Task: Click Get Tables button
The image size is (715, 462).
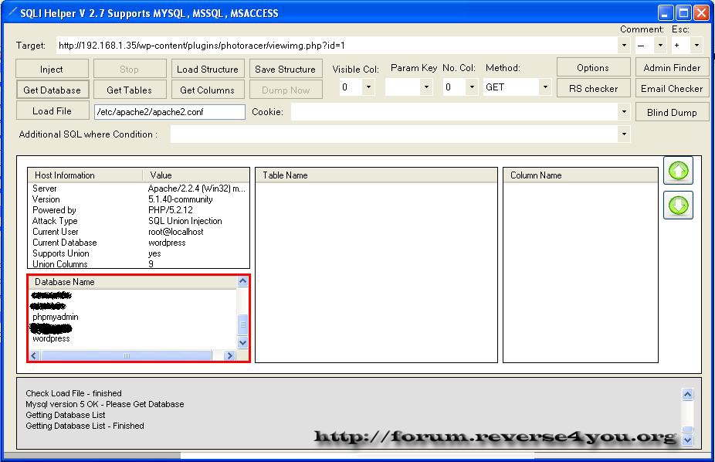Action: (130, 90)
